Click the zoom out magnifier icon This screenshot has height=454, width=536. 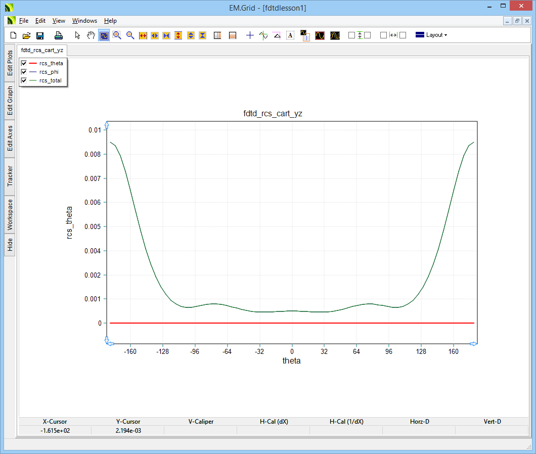[x=130, y=35]
